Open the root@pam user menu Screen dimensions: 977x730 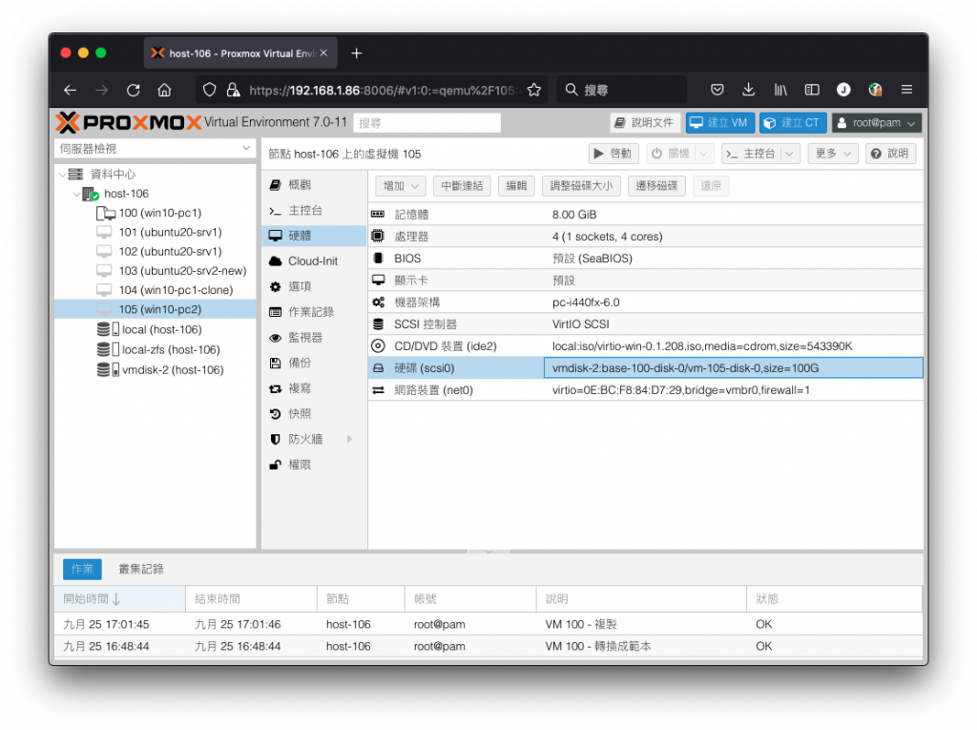point(876,123)
